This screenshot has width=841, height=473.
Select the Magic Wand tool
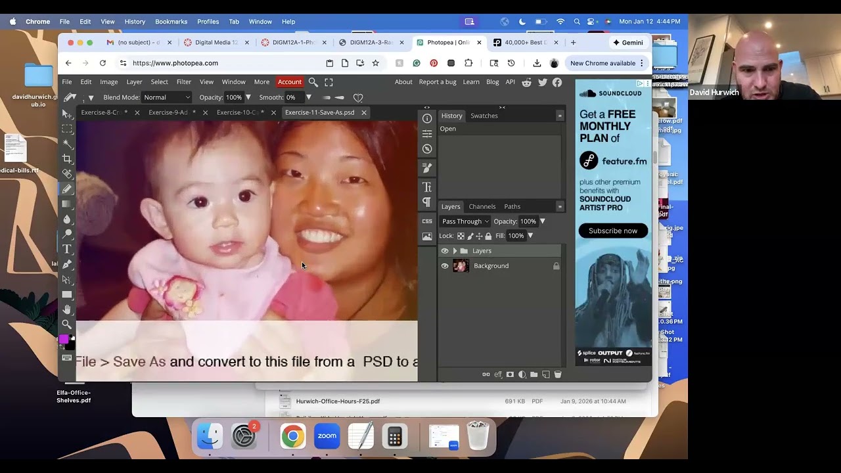click(x=67, y=144)
